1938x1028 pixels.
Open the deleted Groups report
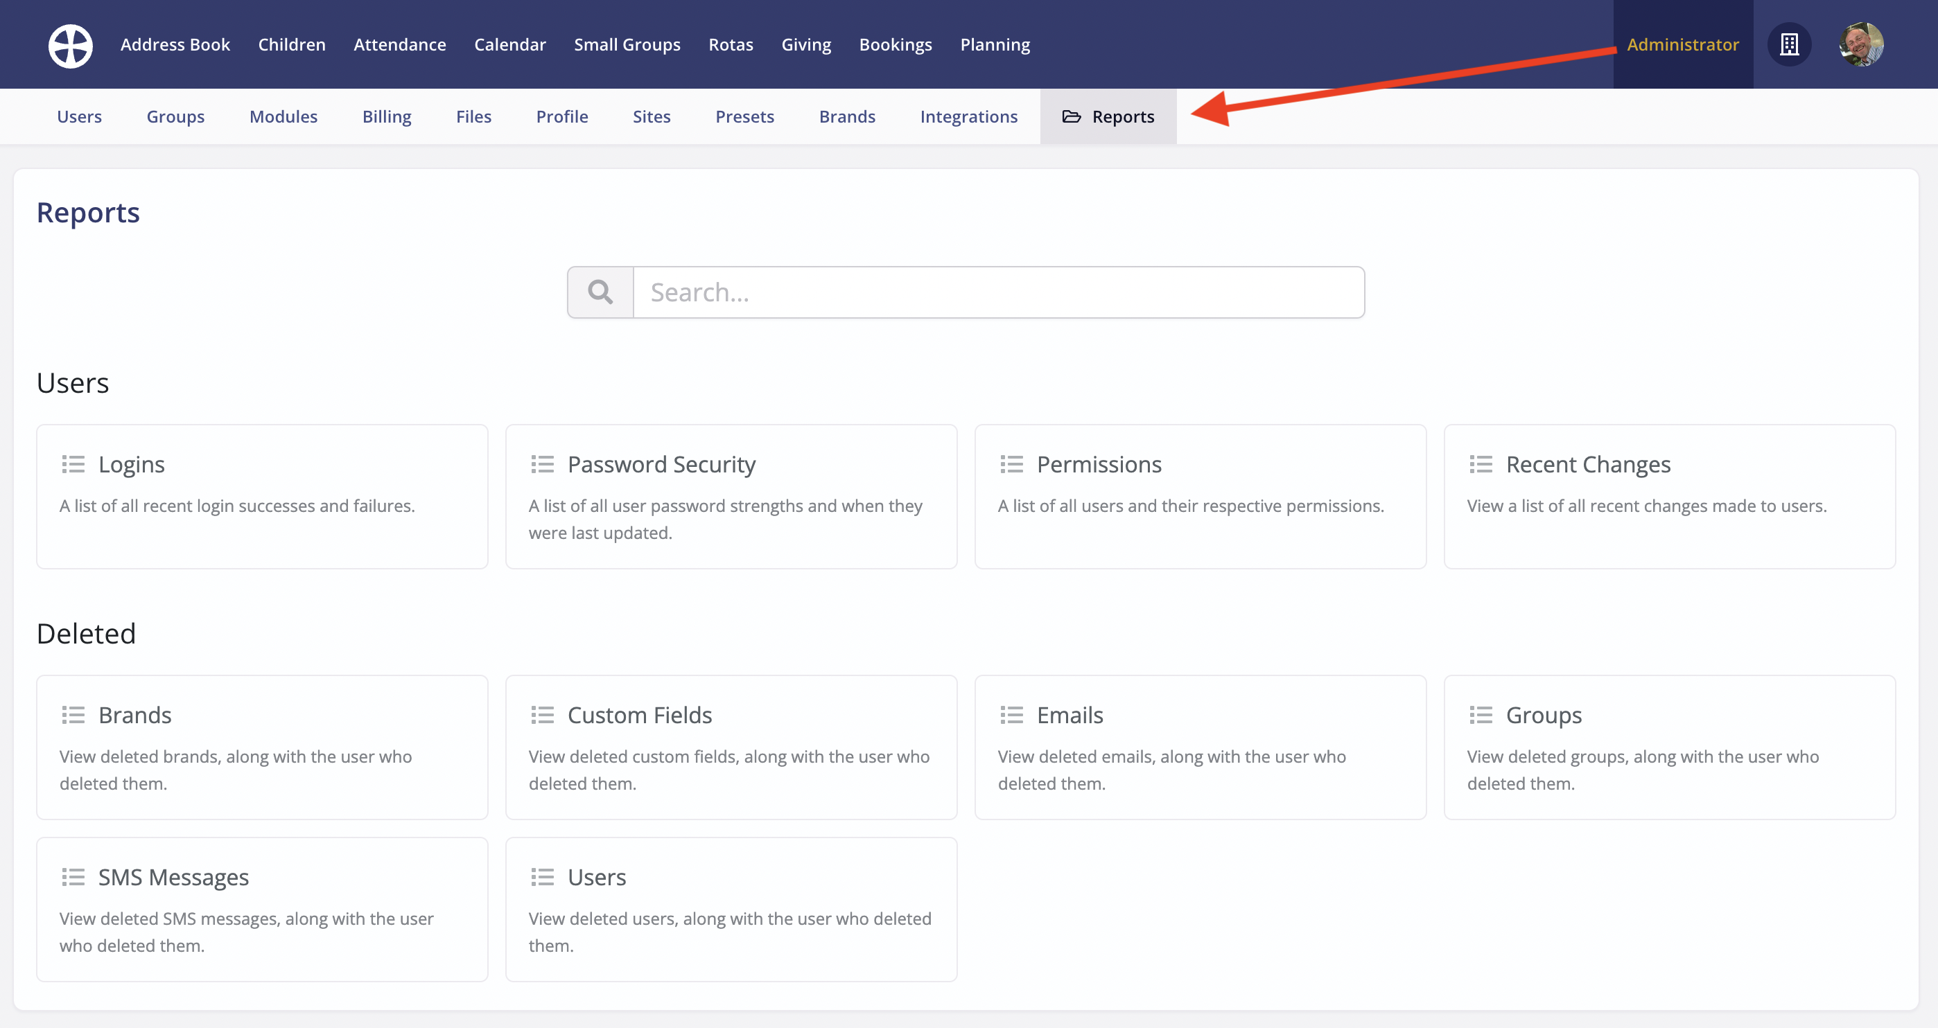1670,747
